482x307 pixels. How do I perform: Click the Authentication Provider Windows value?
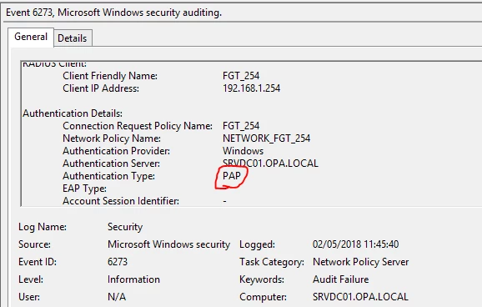click(243, 151)
